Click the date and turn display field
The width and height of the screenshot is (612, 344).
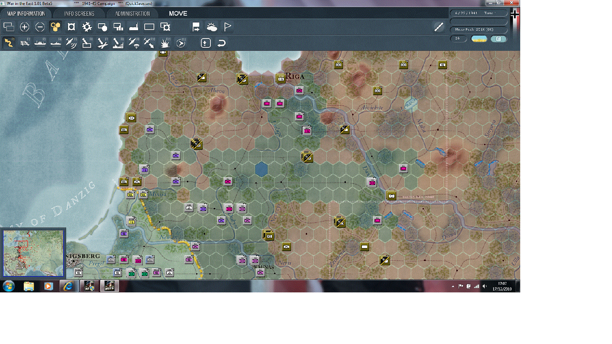pos(479,13)
